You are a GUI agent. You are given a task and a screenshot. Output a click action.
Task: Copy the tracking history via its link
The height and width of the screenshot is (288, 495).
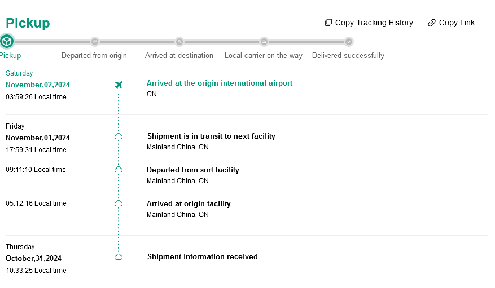click(374, 23)
